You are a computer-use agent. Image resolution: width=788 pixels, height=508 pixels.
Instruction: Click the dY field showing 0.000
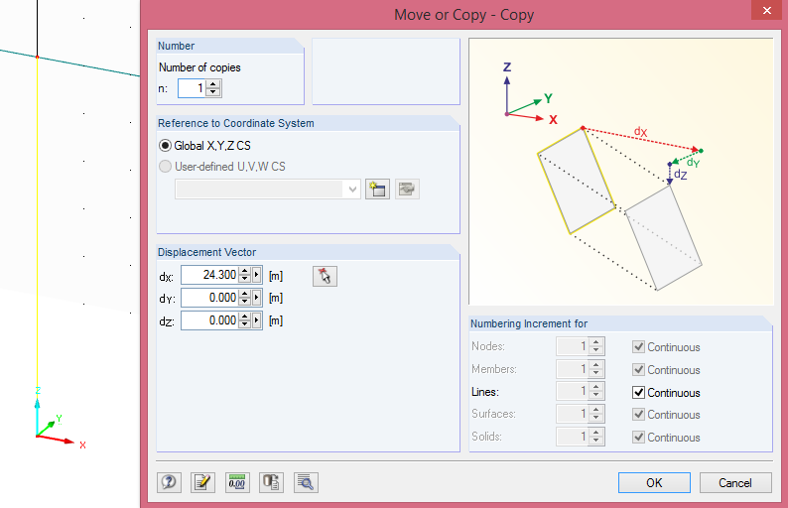pyautogui.click(x=210, y=298)
